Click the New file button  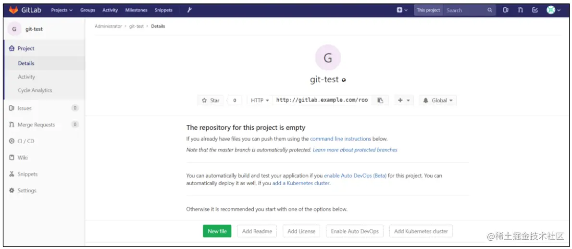pos(217,231)
